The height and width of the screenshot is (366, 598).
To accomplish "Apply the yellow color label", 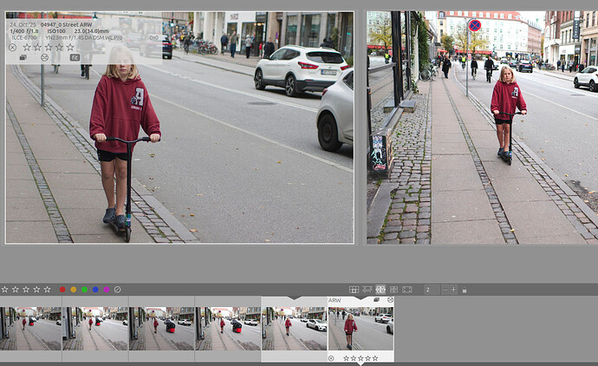I will click(73, 290).
